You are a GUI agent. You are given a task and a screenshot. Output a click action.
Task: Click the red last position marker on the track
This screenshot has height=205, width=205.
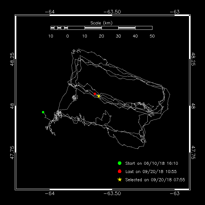(x=95, y=94)
